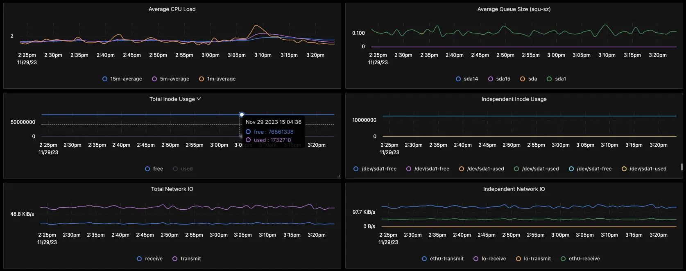This screenshot has width=686, height=271.
Task: Toggle the green /dev/sda1-used legend entry
Action: point(536,169)
